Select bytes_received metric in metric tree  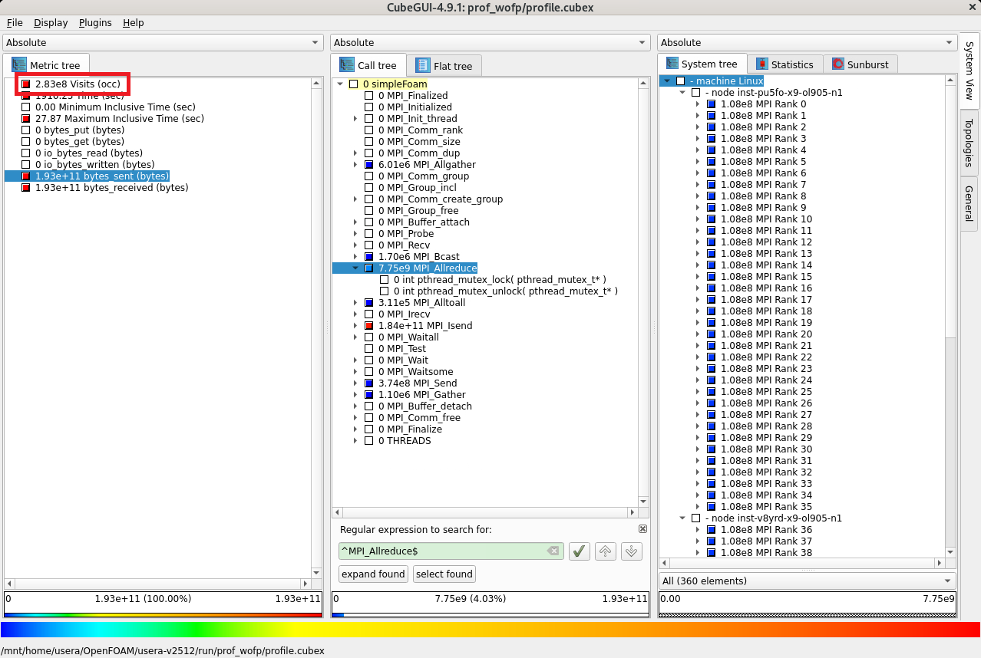click(111, 188)
